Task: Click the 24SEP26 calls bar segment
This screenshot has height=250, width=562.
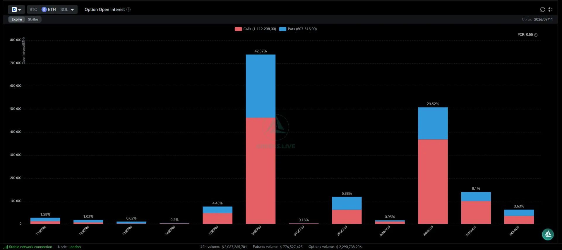Action: point(261,171)
